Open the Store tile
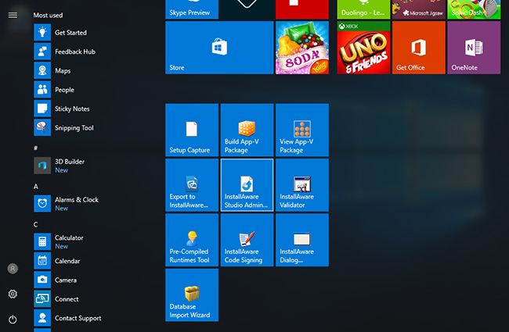The image size is (509, 332). (x=219, y=48)
